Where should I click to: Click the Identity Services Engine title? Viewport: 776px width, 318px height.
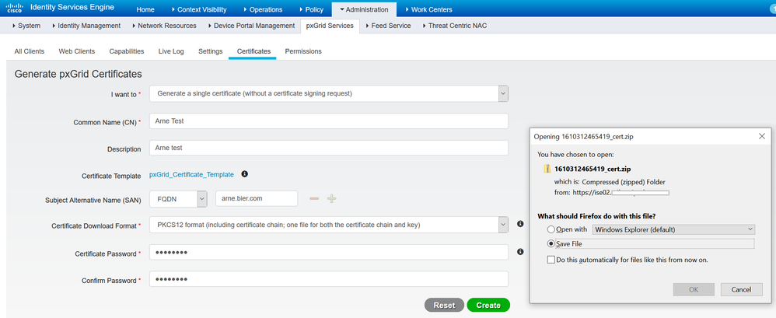[72, 8]
